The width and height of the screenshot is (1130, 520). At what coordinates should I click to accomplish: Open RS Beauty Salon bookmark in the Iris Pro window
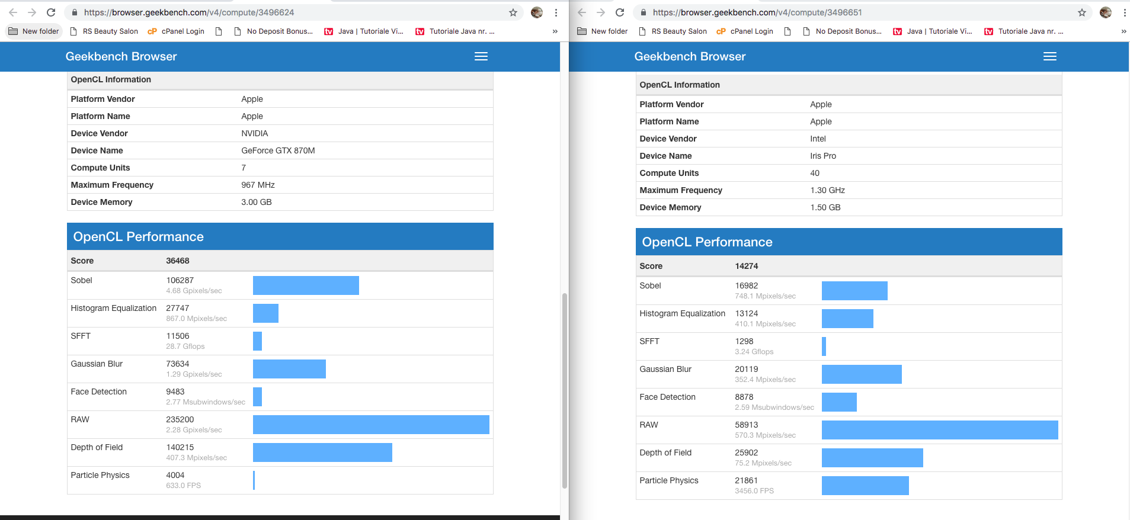(673, 31)
